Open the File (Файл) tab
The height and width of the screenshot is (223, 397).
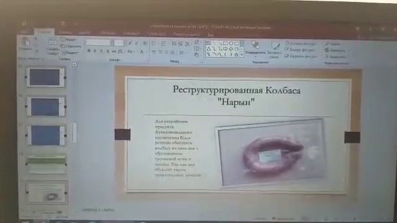(25, 32)
